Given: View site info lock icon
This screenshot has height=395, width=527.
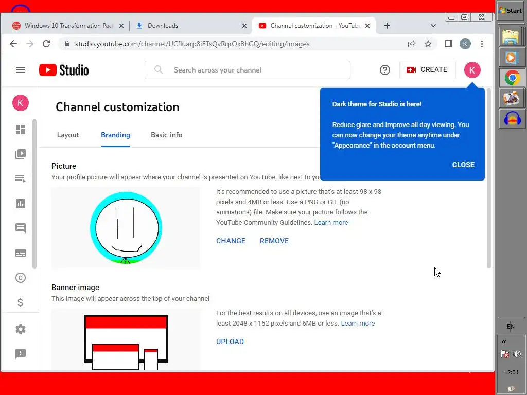Looking at the screenshot, I should coord(66,44).
